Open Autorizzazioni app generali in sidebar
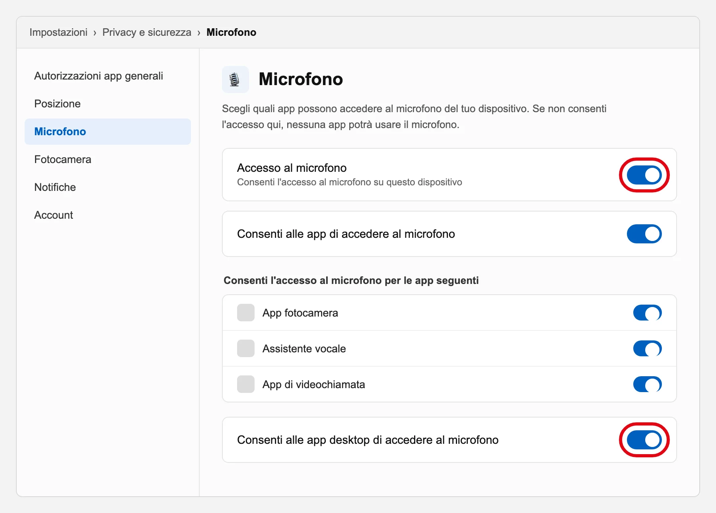 [107, 76]
